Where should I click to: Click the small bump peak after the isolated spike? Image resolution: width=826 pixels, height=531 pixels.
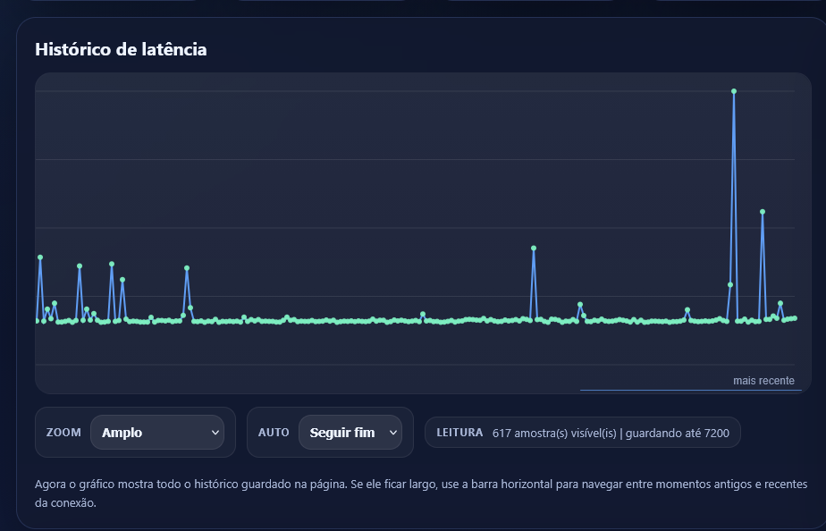pyautogui.click(x=580, y=305)
